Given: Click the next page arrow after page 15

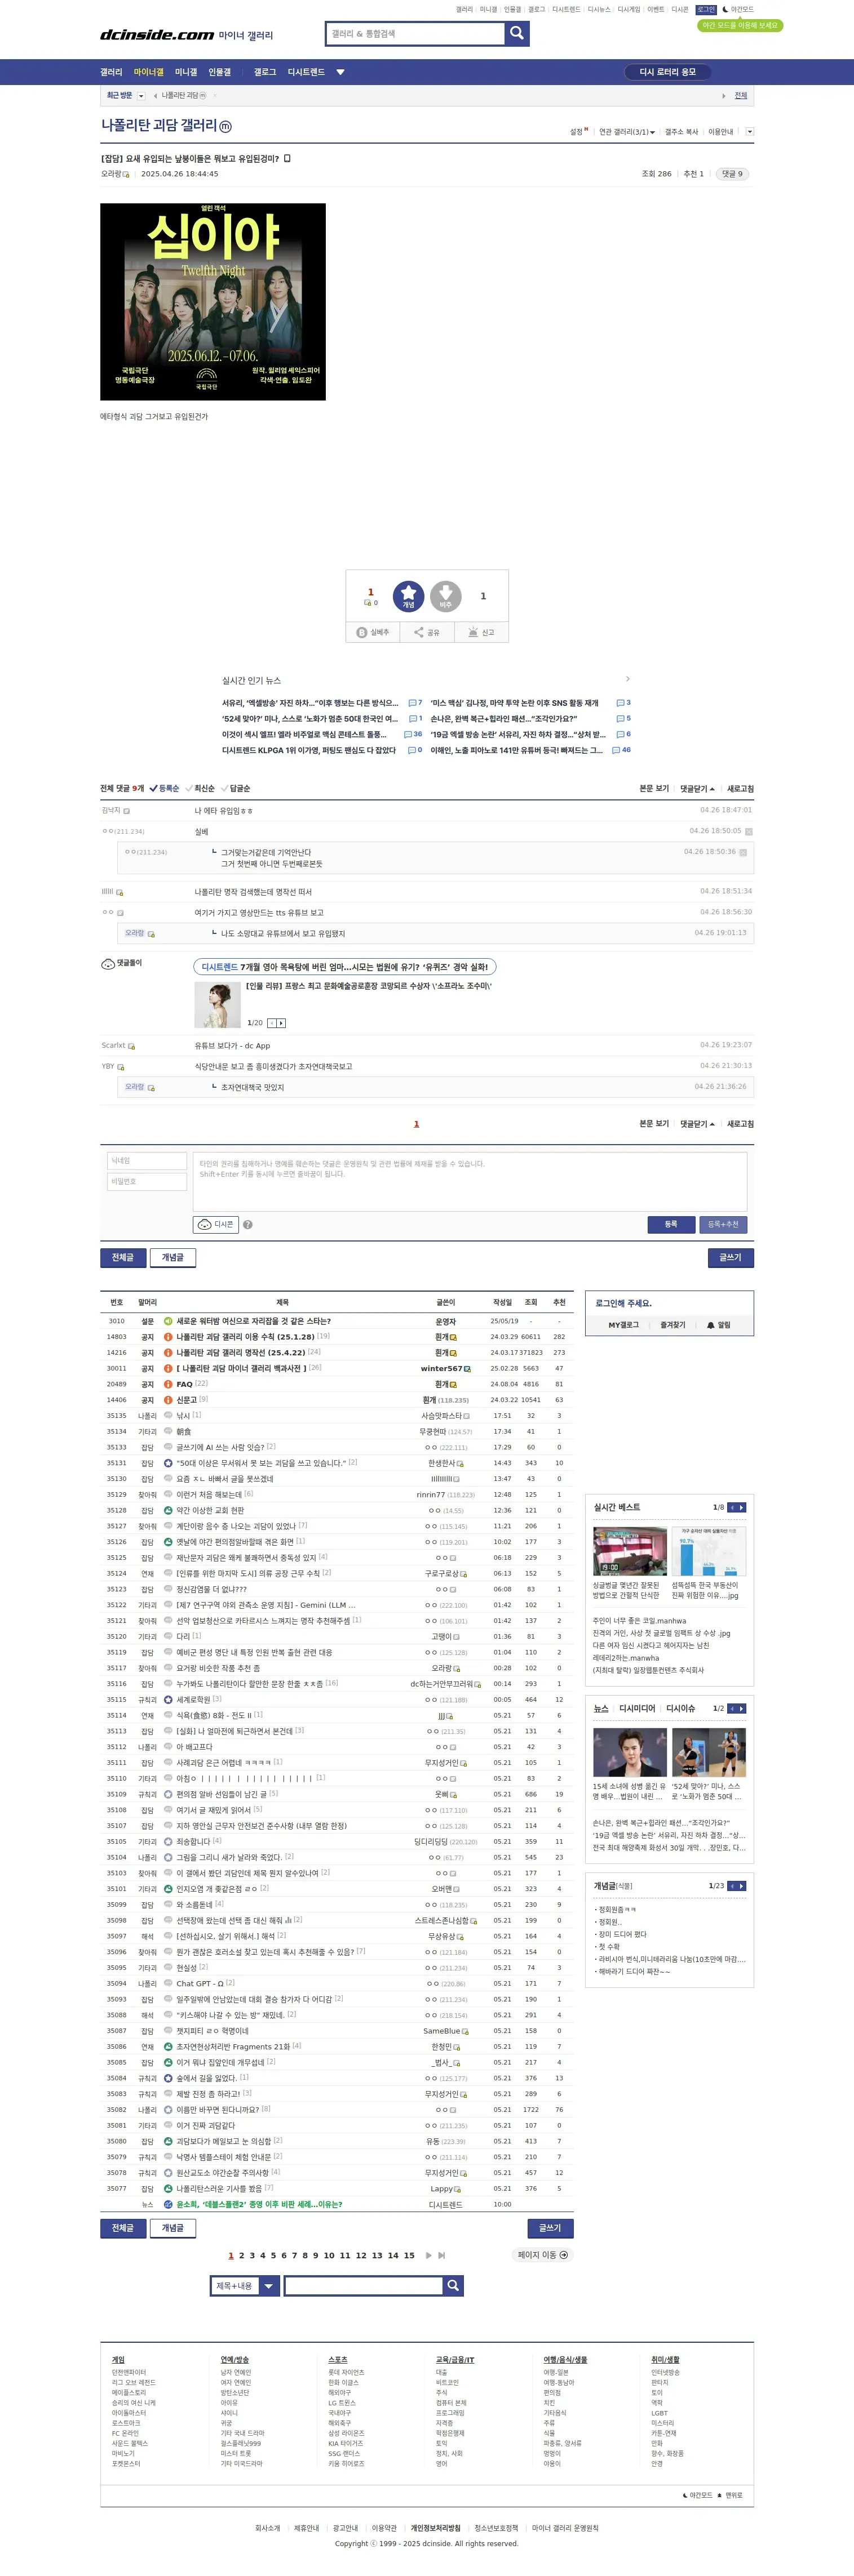Looking at the screenshot, I should click(428, 2255).
